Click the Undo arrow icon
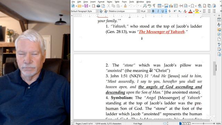The image size is (222, 125). pos(131,6)
